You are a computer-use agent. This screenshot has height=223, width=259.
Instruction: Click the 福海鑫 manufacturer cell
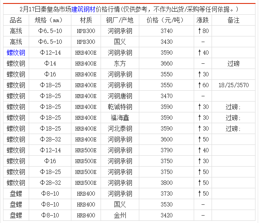(x=120, y=118)
